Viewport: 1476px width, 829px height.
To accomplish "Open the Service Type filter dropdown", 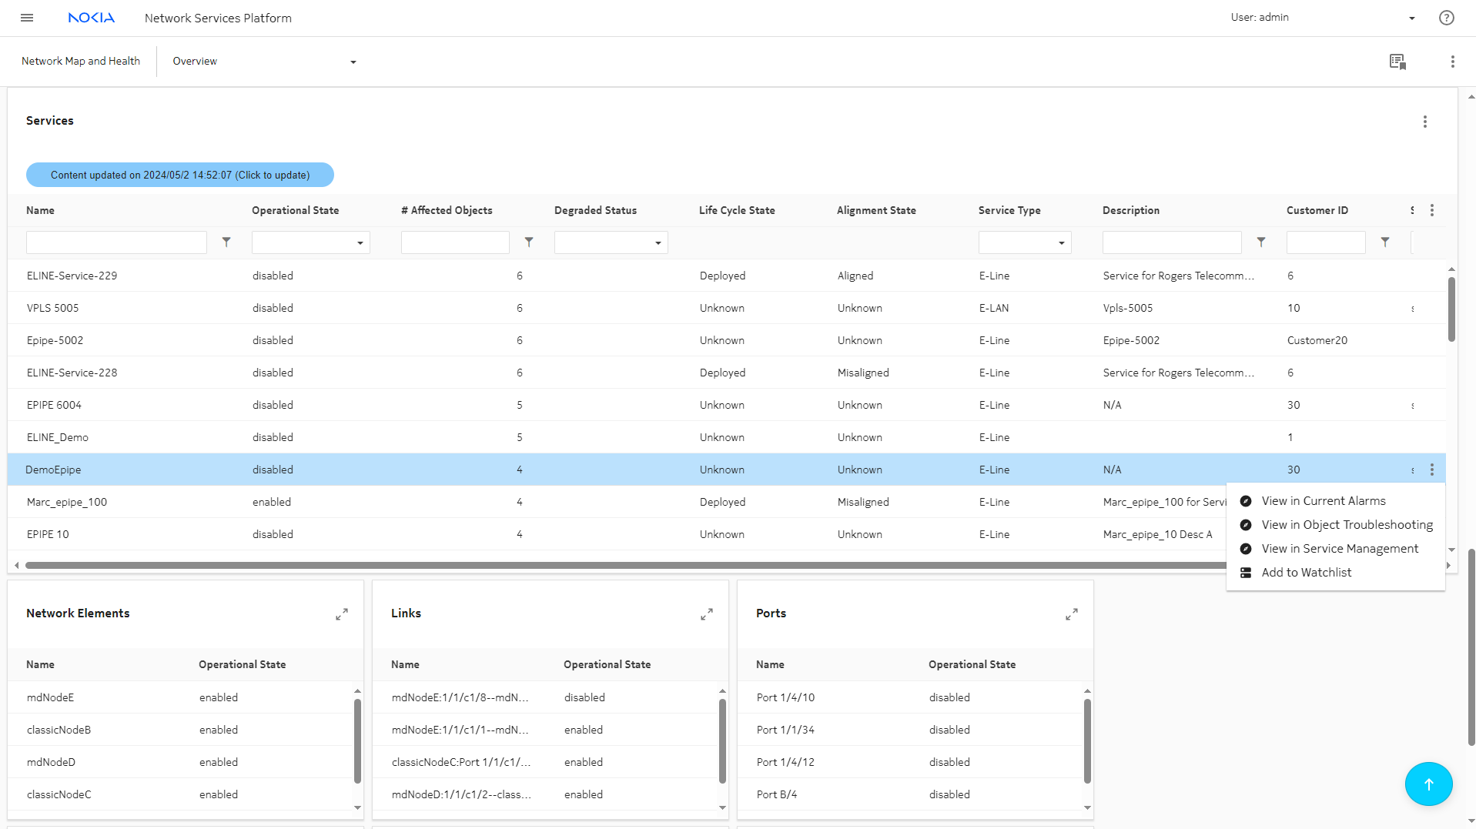I will [x=1024, y=243].
